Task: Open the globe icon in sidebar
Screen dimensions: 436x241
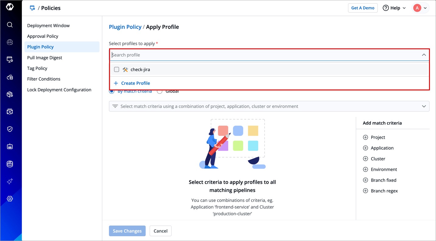Action: click(x=10, y=42)
